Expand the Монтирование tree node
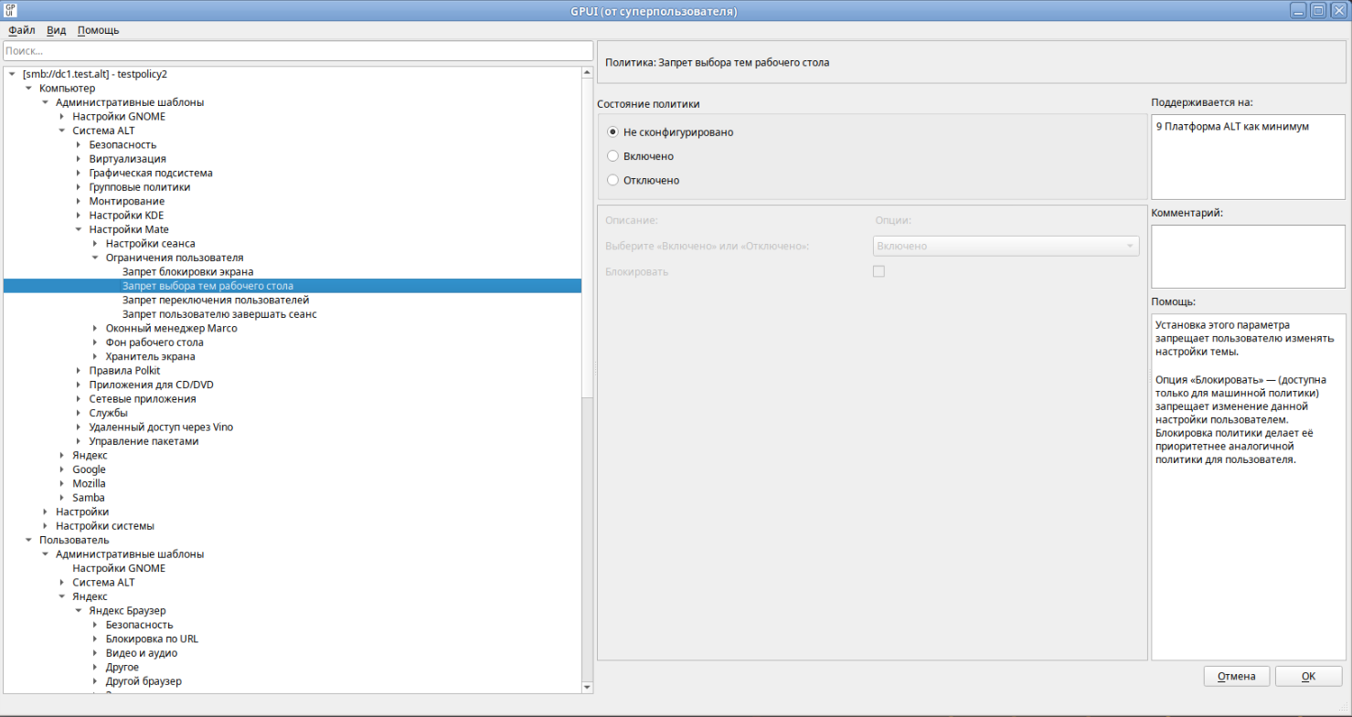 [x=79, y=201]
